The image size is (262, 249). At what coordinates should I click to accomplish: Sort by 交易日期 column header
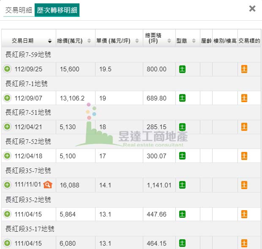click(29, 41)
